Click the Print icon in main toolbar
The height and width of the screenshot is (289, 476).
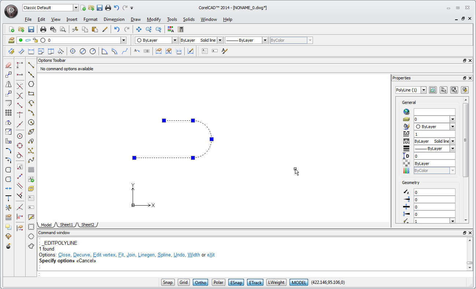pos(43,29)
